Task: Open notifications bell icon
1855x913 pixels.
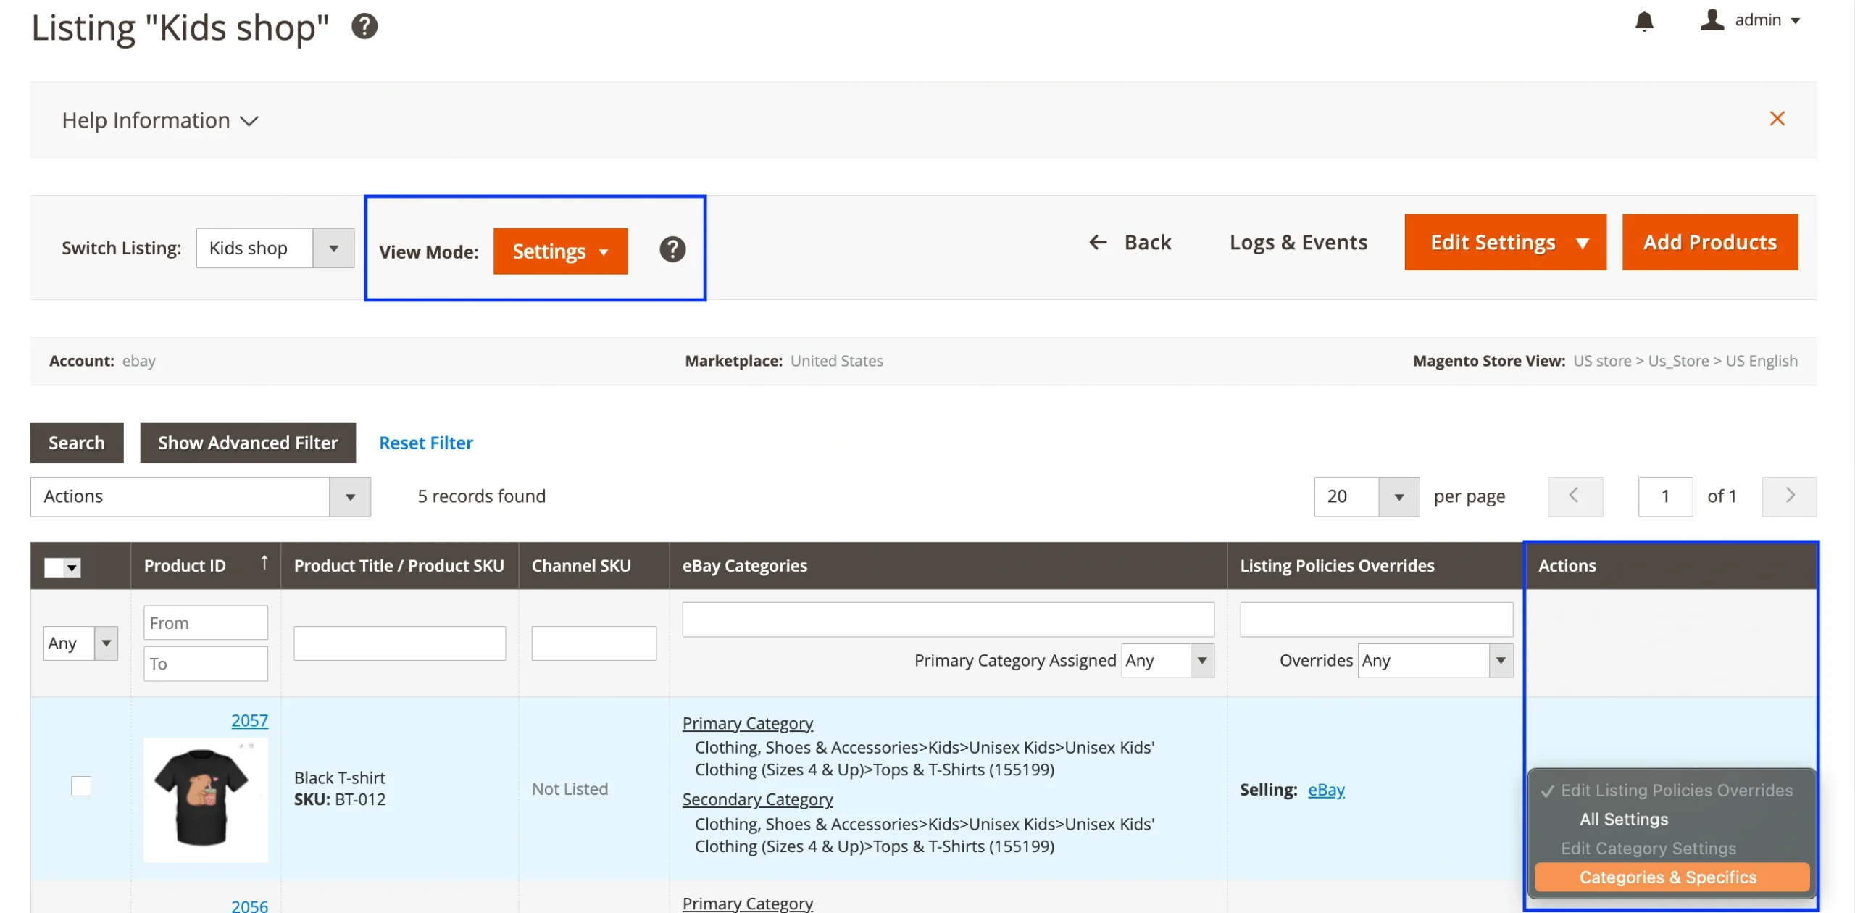Action: coord(1644,21)
